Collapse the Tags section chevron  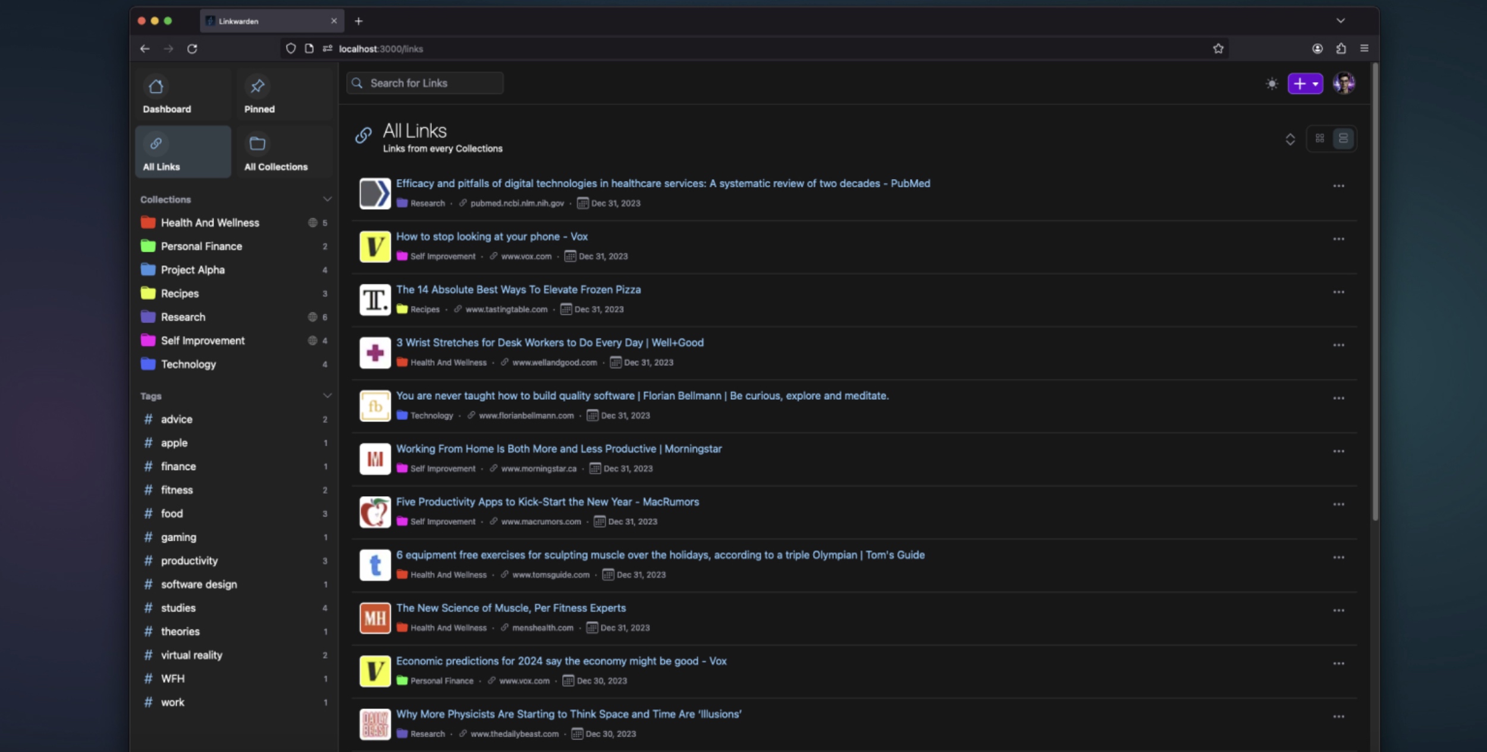[x=327, y=396]
